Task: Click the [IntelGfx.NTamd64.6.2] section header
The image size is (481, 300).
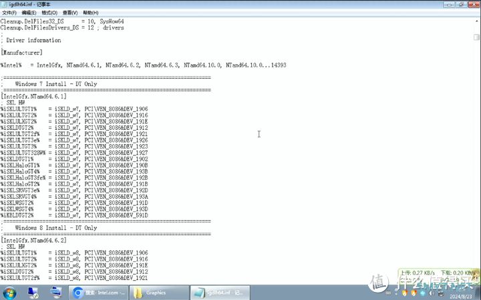Action: tap(33, 240)
